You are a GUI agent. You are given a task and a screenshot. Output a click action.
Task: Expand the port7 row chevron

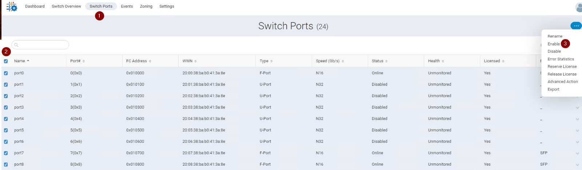[x=577, y=154]
